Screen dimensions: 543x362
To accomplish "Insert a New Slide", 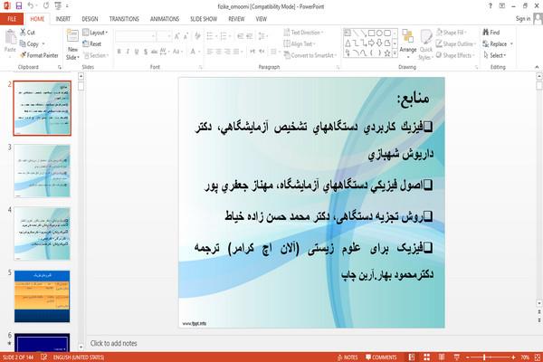I will (72, 44).
